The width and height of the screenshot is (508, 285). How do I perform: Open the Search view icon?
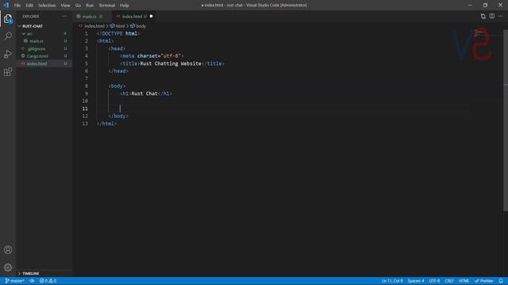8,36
